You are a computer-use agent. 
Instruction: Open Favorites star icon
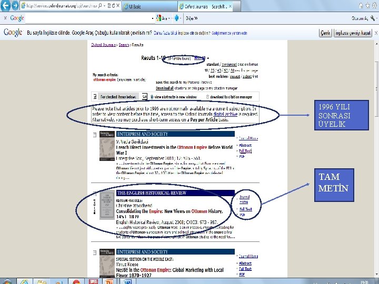click(367, 6)
